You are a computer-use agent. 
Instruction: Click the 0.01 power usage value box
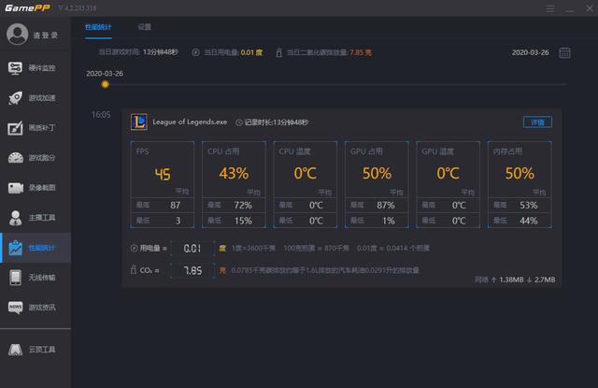coord(192,249)
